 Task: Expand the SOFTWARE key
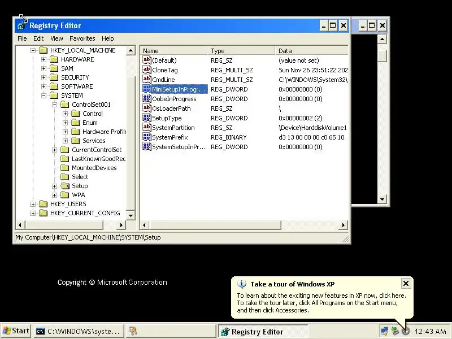tap(44, 86)
